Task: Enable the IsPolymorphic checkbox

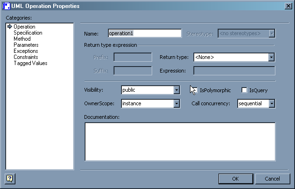Action: point(194,90)
